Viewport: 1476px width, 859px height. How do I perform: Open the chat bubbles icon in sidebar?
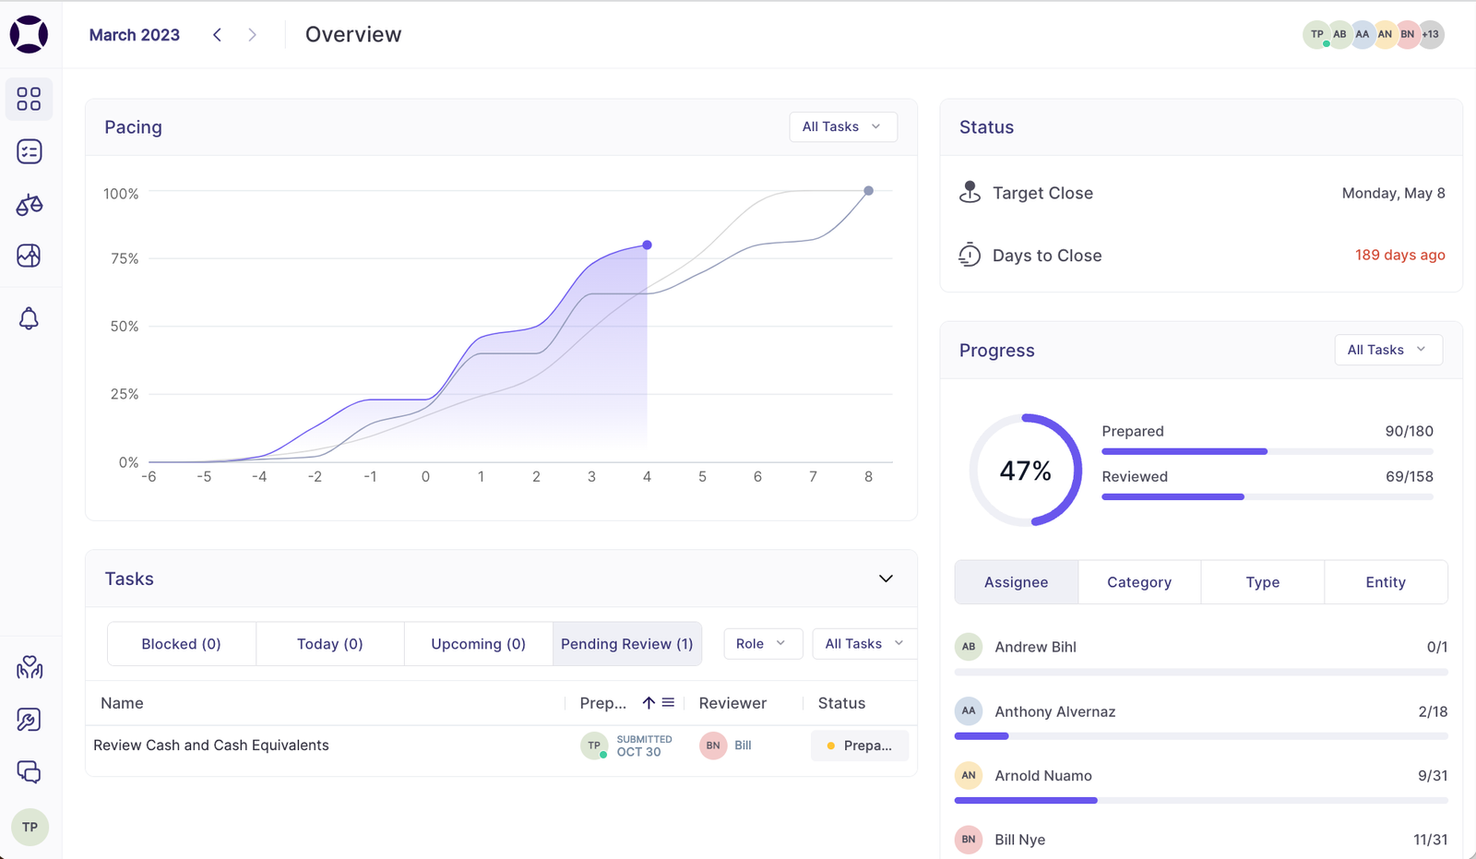[x=29, y=772]
